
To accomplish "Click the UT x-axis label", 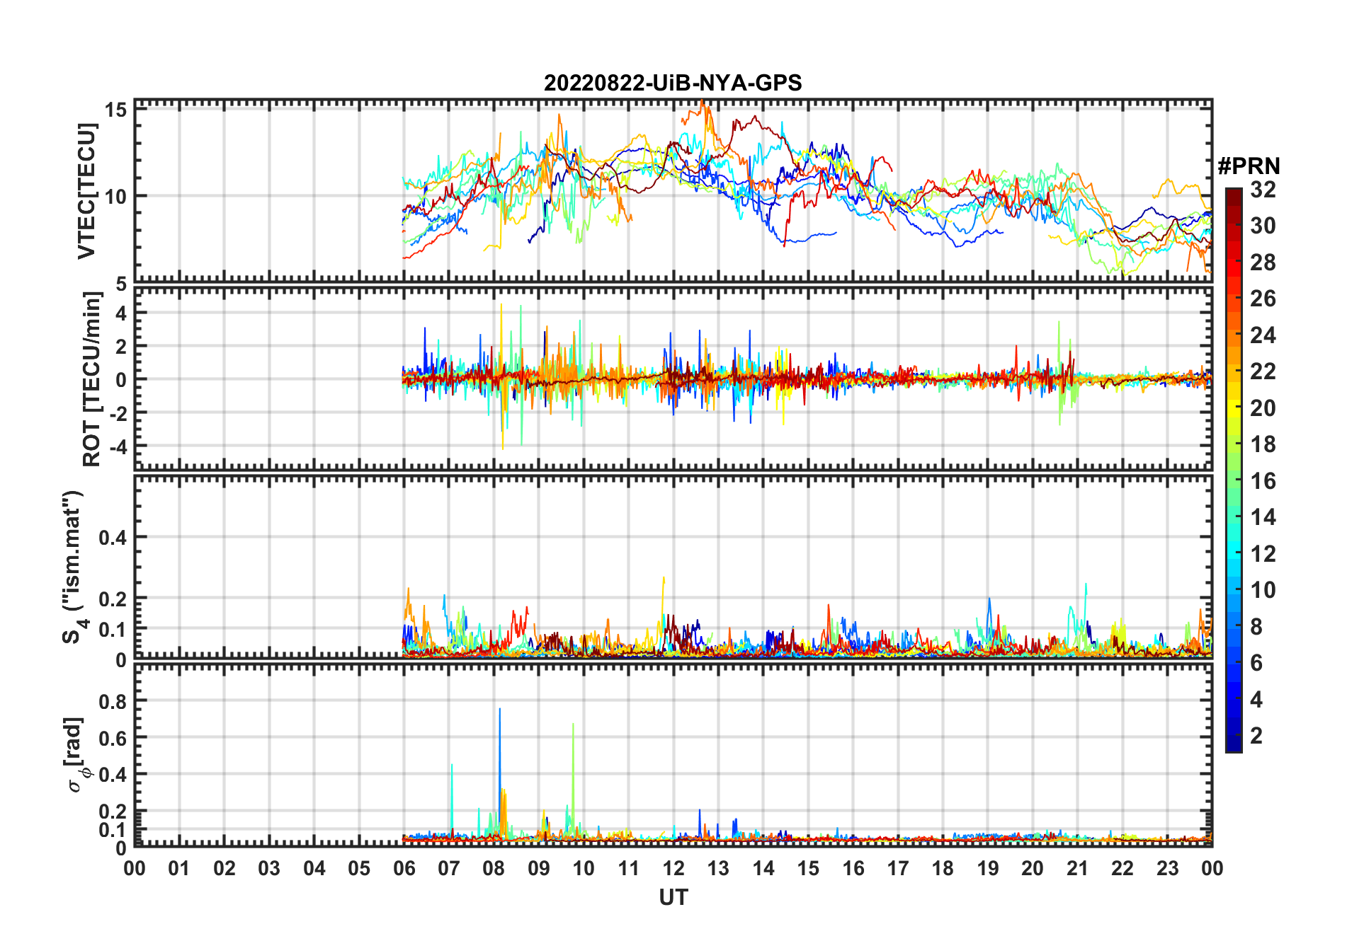I will click(673, 897).
